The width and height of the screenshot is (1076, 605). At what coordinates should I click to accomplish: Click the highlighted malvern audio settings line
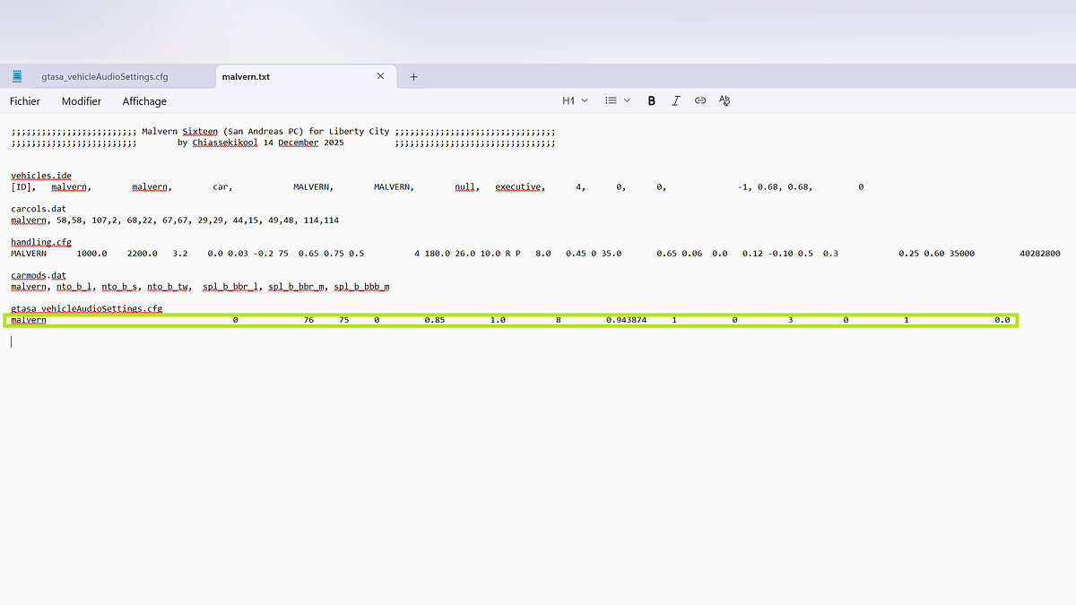pos(511,320)
